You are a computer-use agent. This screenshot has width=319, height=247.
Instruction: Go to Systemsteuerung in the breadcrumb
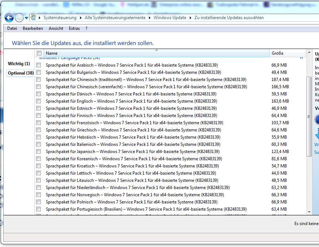pyautogui.click(x=60, y=18)
